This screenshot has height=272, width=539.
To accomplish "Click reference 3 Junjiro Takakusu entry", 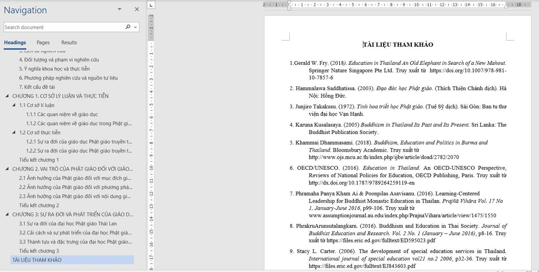I will point(398,110).
